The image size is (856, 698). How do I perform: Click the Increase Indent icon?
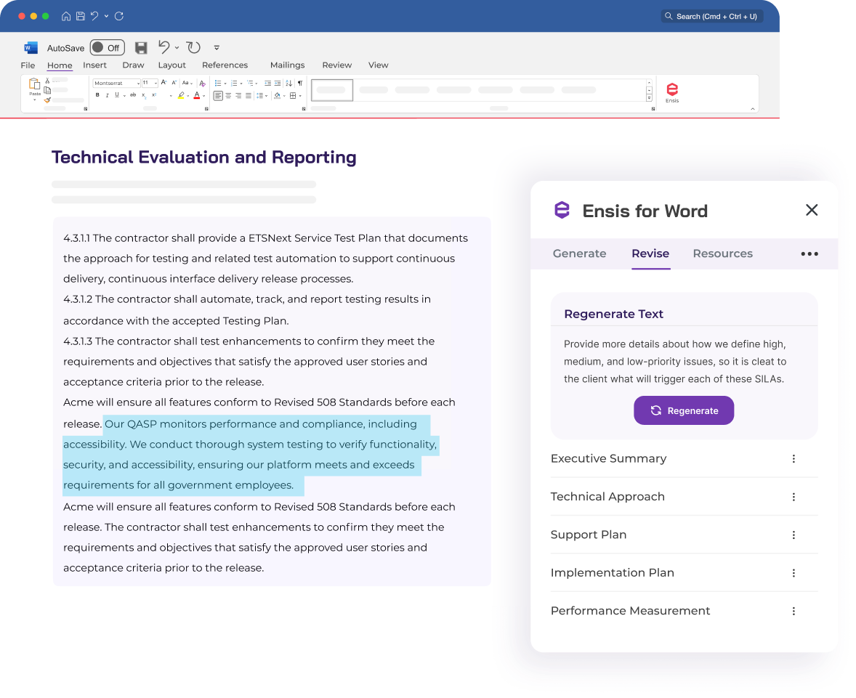[x=278, y=83]
